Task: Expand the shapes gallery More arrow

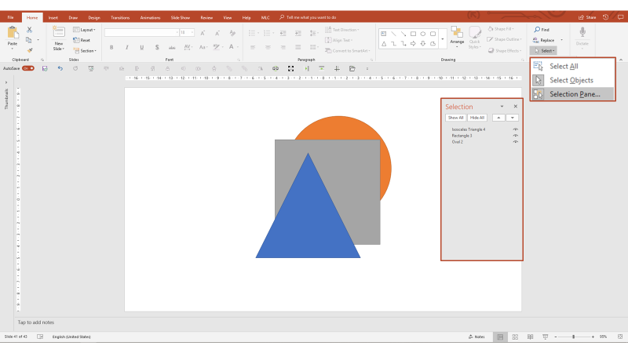Action: click(443, 38)
